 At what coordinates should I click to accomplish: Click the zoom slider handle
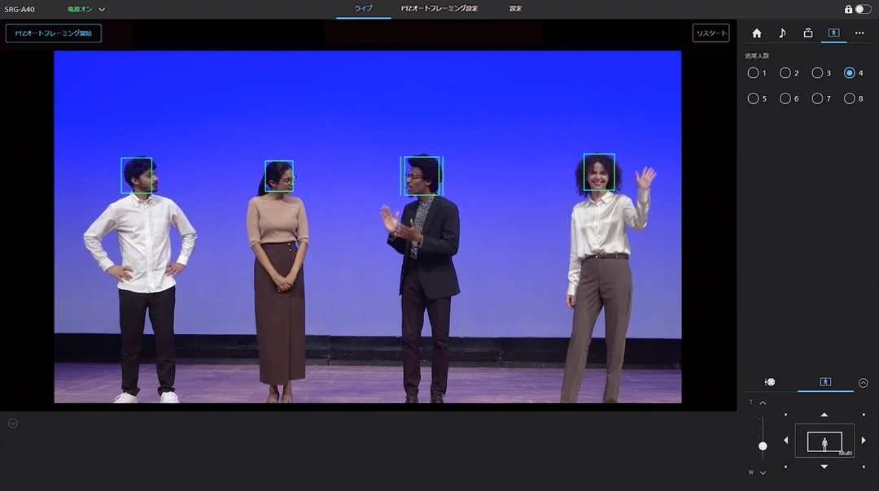point(763,445)
